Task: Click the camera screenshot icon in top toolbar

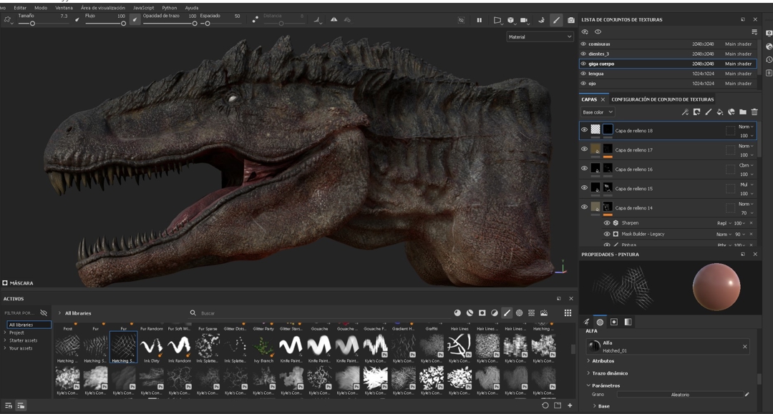Action: click(x=570, y=20)
